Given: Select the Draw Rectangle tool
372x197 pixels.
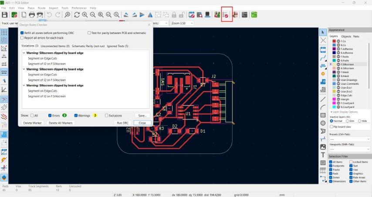Looking at the screenshot, I should pyautogui.click(x=323, y=115).
